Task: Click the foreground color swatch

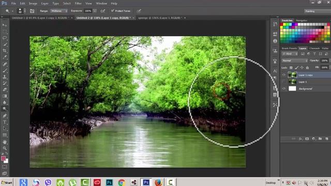Action: [3, 158]
